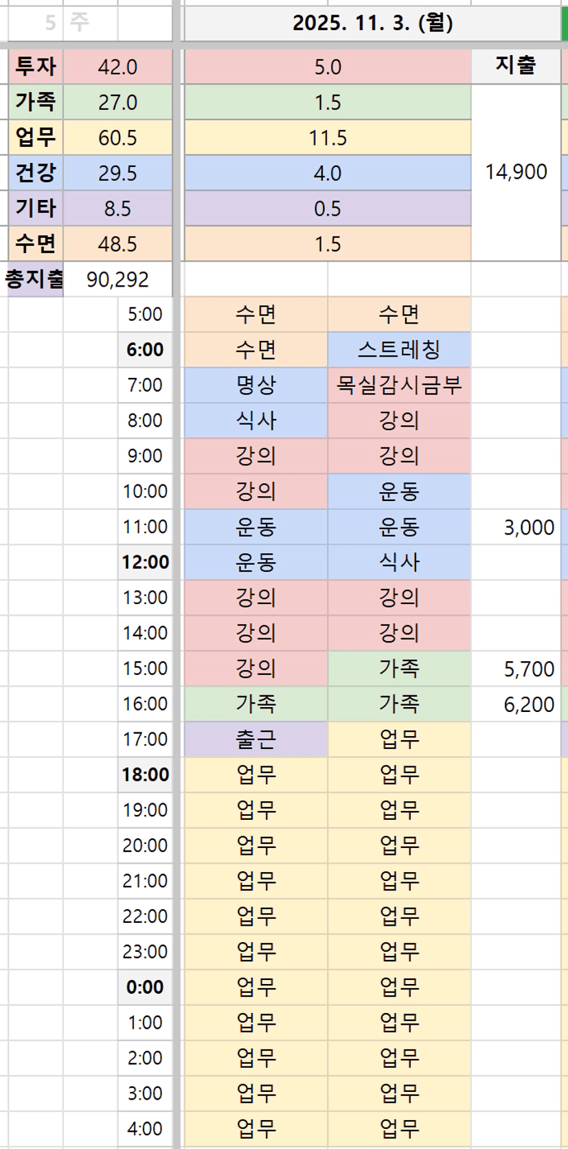Click the 투자 category label
Image resolution: width=568 pixels, height=1149 pixels.
point(36,67)
